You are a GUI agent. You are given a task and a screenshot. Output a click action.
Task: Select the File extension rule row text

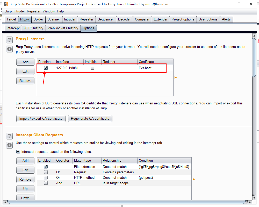coord(84,167)
